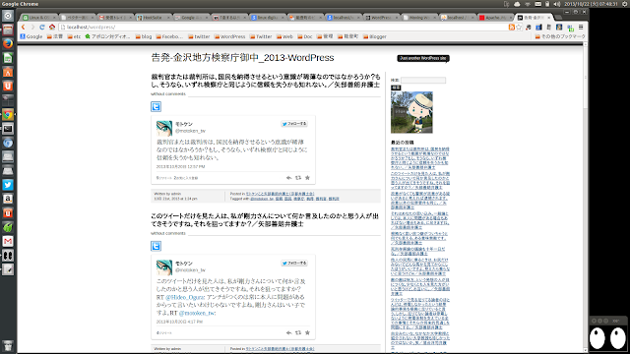Screen dimensions: 630x354
Task: Favorite the first embedded tweet with star
Action: (307, 177)
